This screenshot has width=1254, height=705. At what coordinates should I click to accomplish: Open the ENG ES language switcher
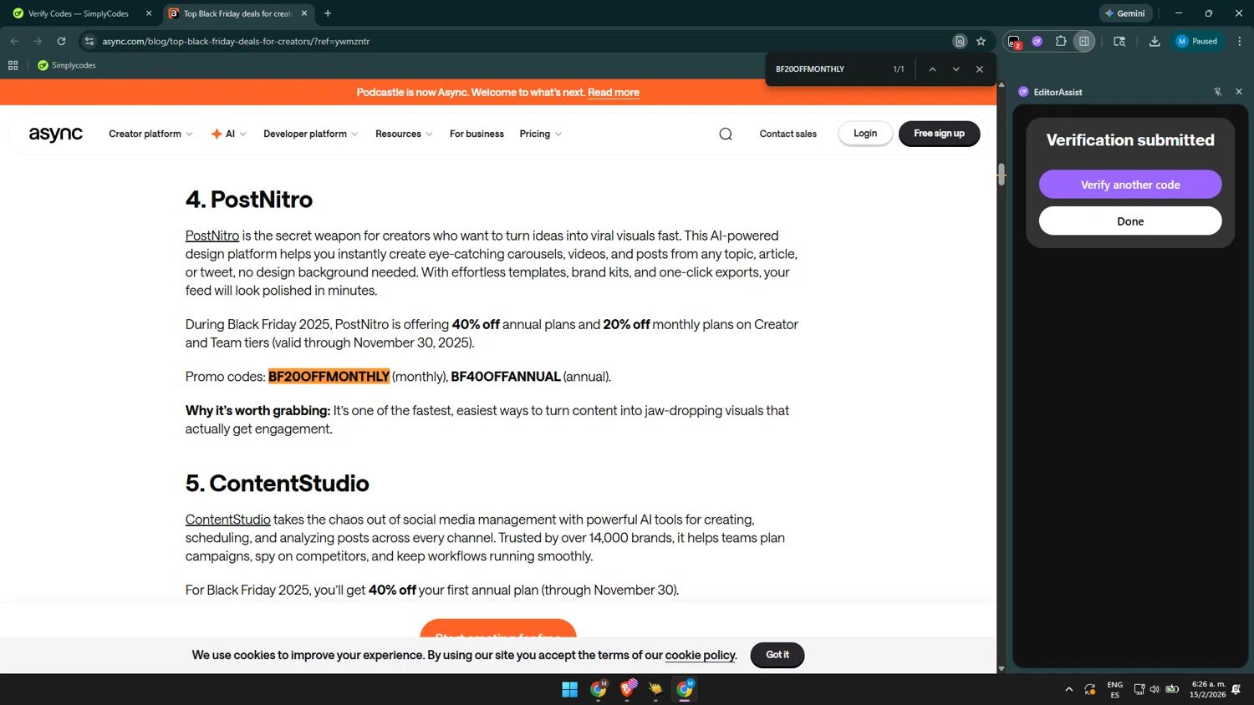click(x=1115, y=689)
